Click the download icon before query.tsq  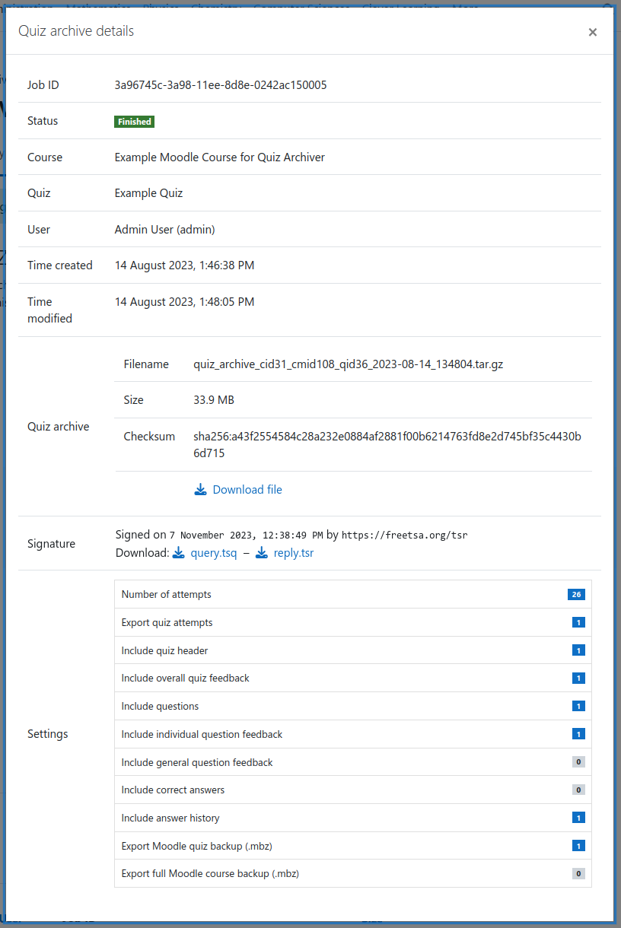click(179, 553)
